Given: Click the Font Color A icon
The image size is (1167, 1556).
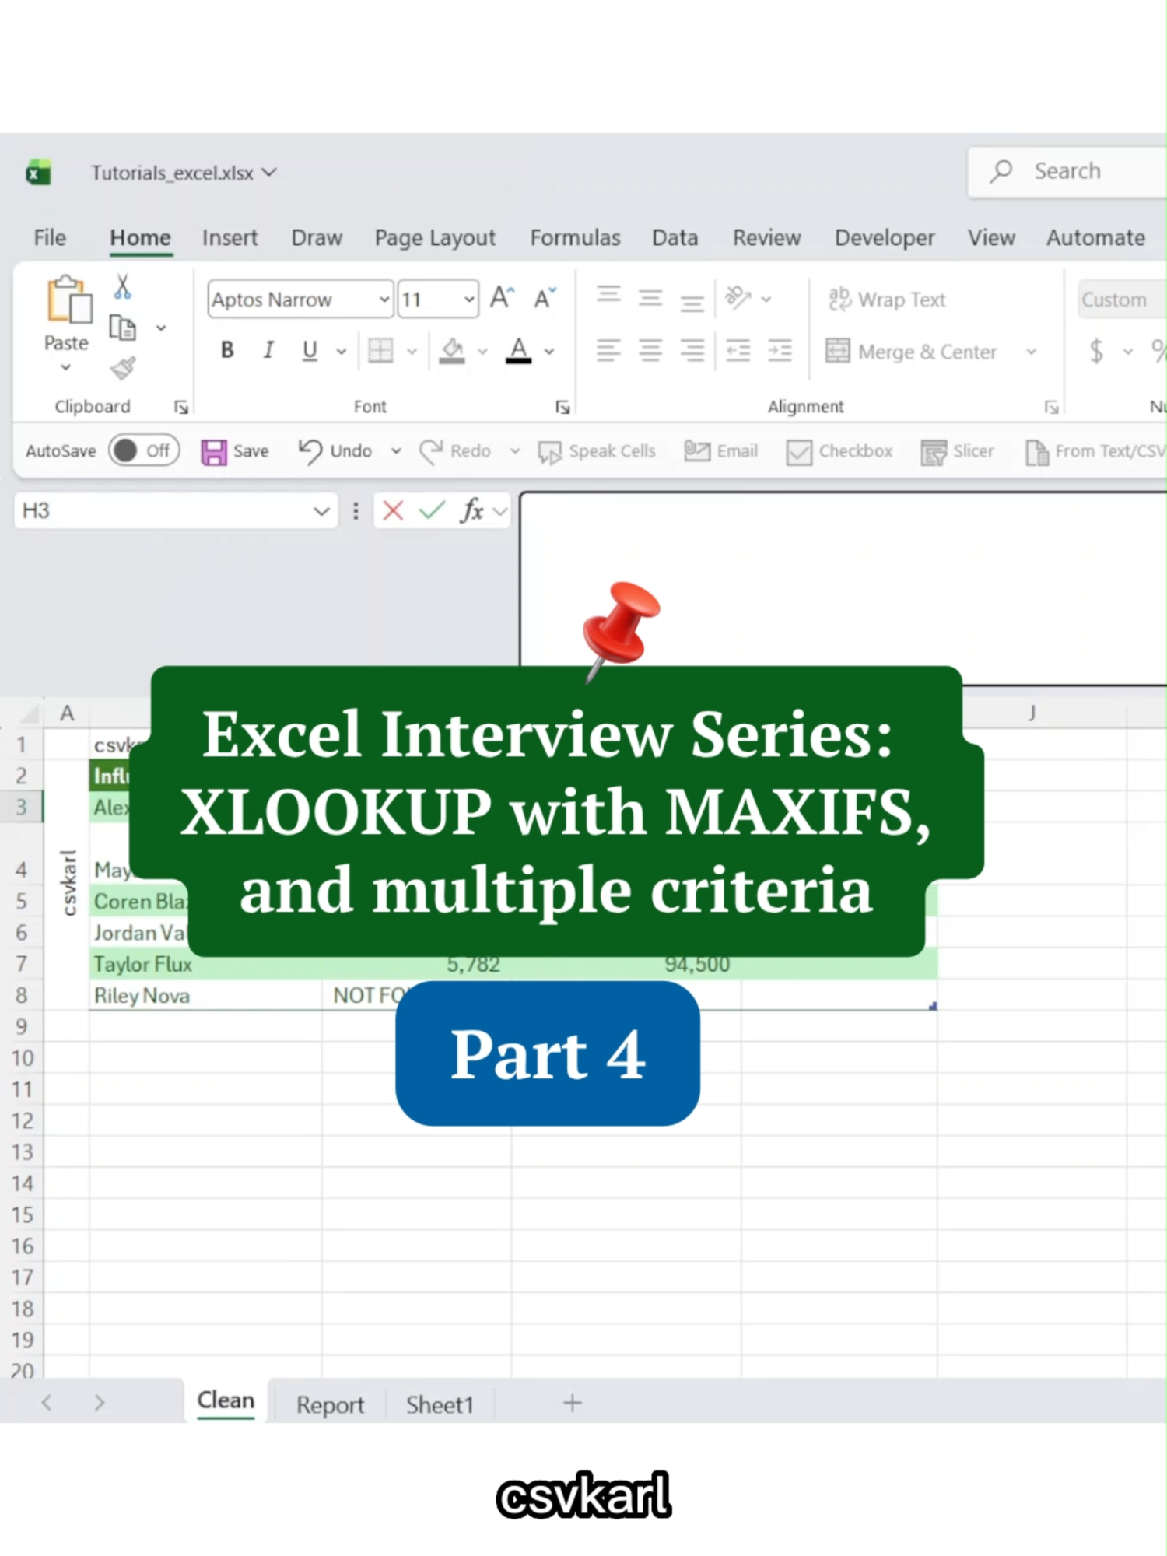Looking at the screenshot, I should click(519, 351).
